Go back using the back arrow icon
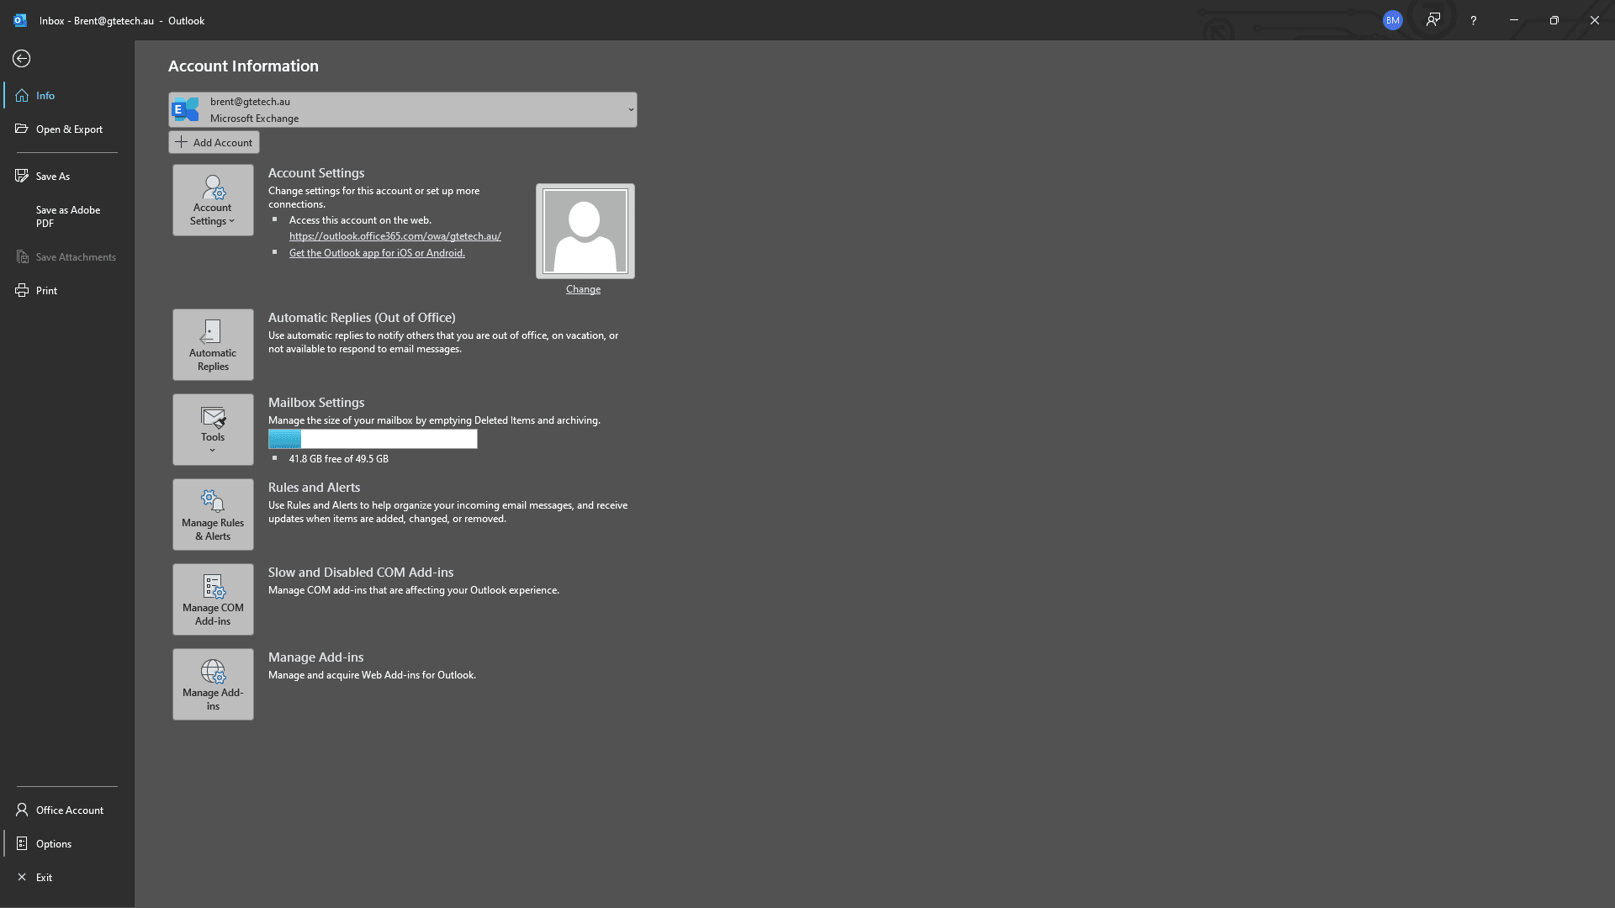Image resolution: width=1615 pixels, height=908 pixels. 22,58
